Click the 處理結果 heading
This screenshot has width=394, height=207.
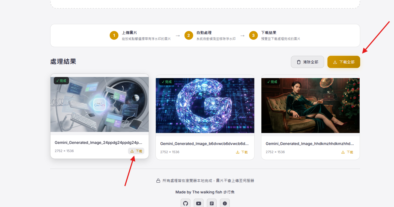coord(63,61)
